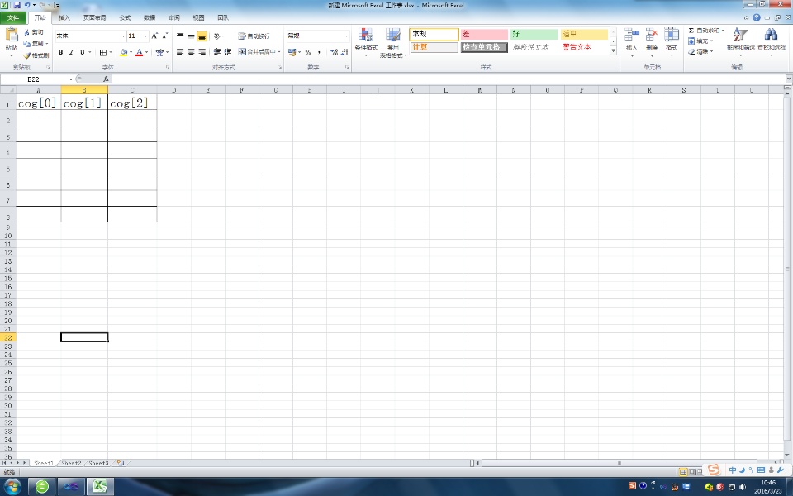The width and height of the screenshot is (793, 496).
Task: Click Format cells (格式) icon
Action: click(x=671, y=35)
